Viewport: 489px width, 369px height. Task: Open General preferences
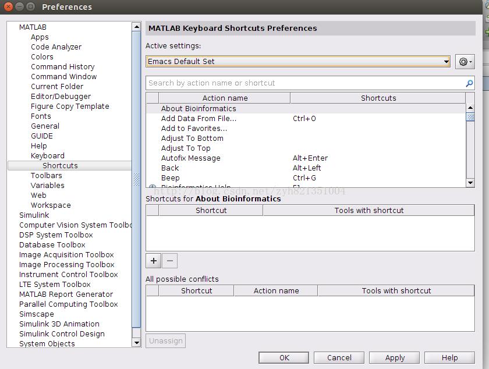tap(45, 126)
